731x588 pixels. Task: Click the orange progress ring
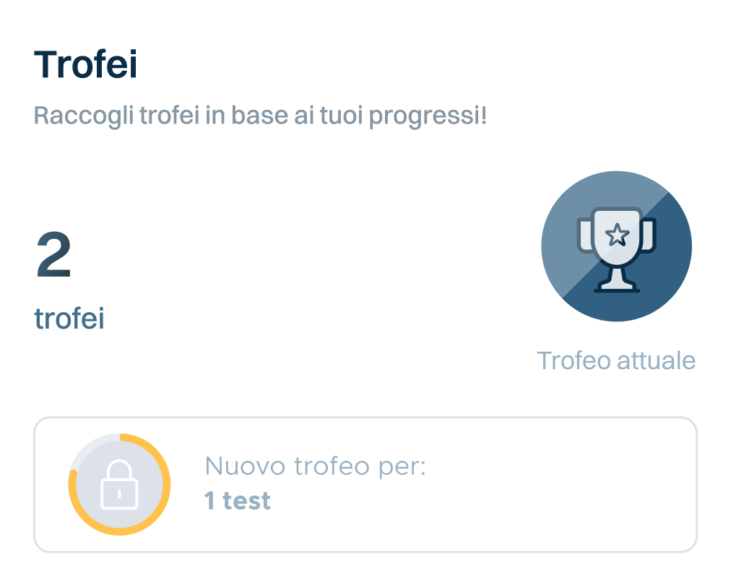pyautogui.click(x=166, y=485)
